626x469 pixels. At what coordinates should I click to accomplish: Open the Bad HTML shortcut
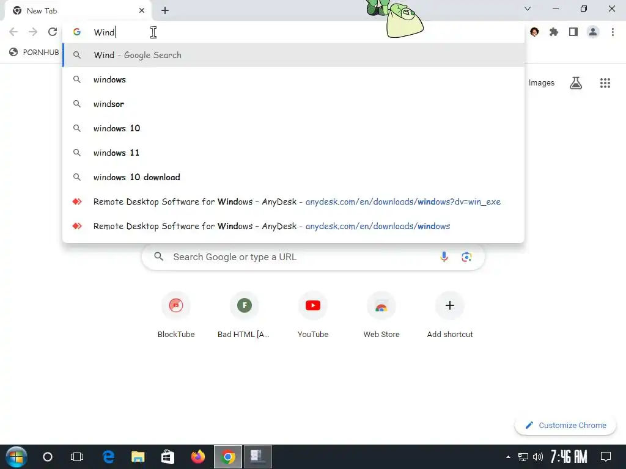245,315
